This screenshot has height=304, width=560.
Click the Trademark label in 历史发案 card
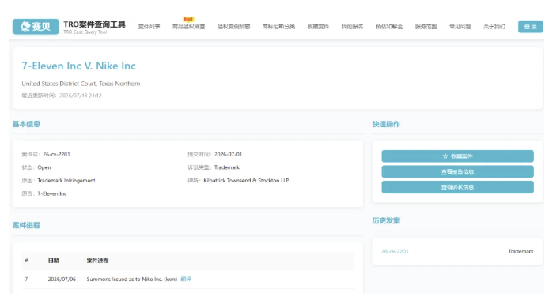520,251
